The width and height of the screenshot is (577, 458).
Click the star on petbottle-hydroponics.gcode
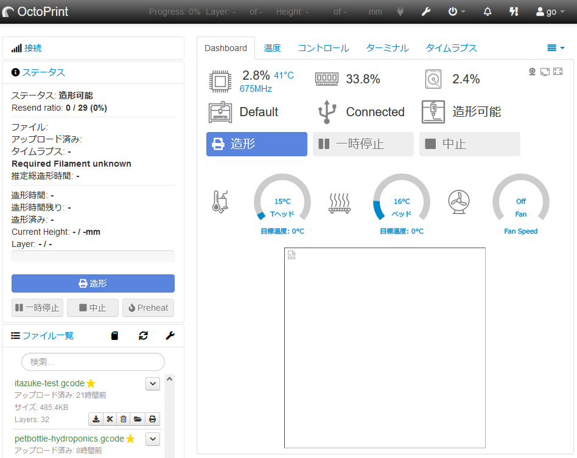coord(131,439)
